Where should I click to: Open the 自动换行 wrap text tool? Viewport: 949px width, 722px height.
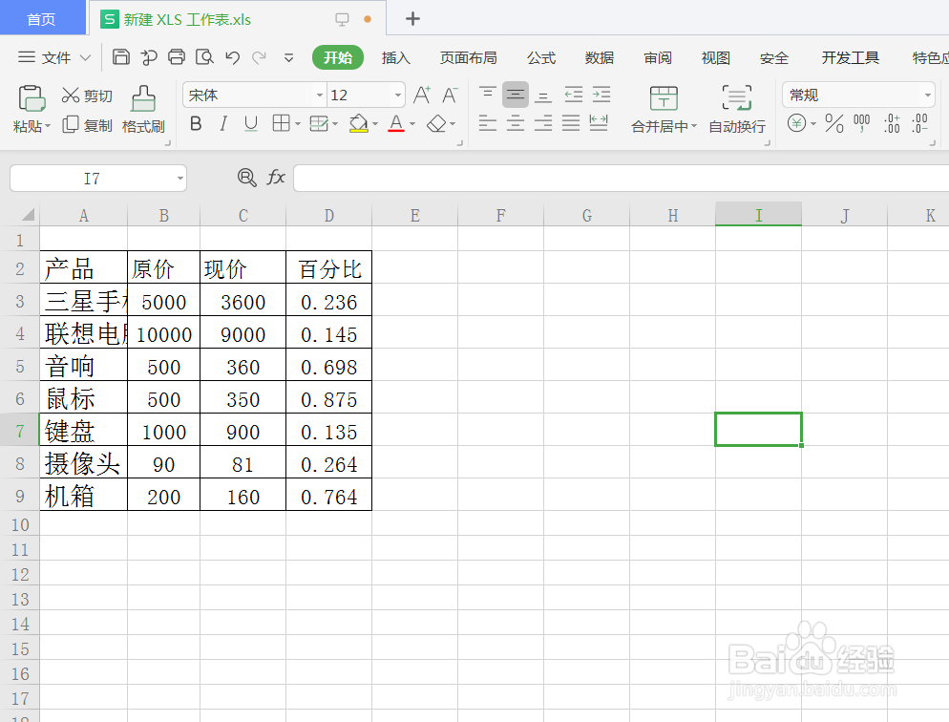[x=736, y=108]
